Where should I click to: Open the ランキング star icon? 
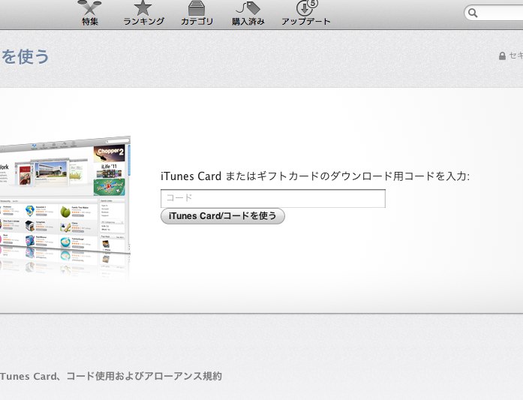pos(143,8)
